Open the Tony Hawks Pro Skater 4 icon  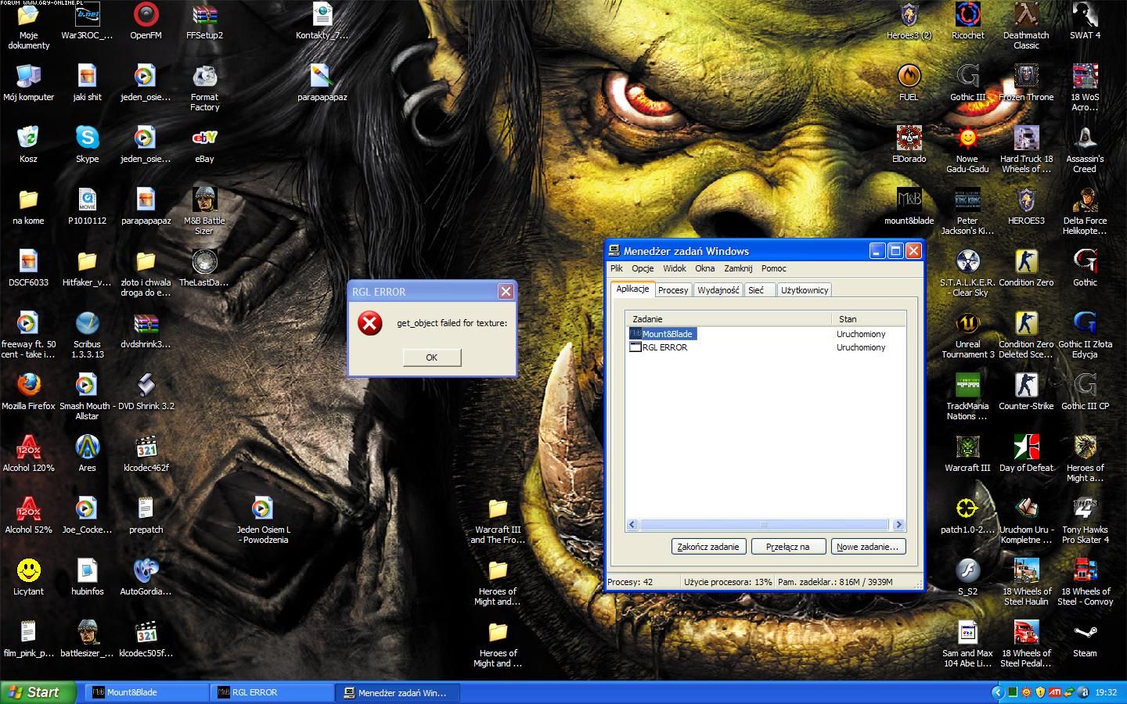[1085, 520]
